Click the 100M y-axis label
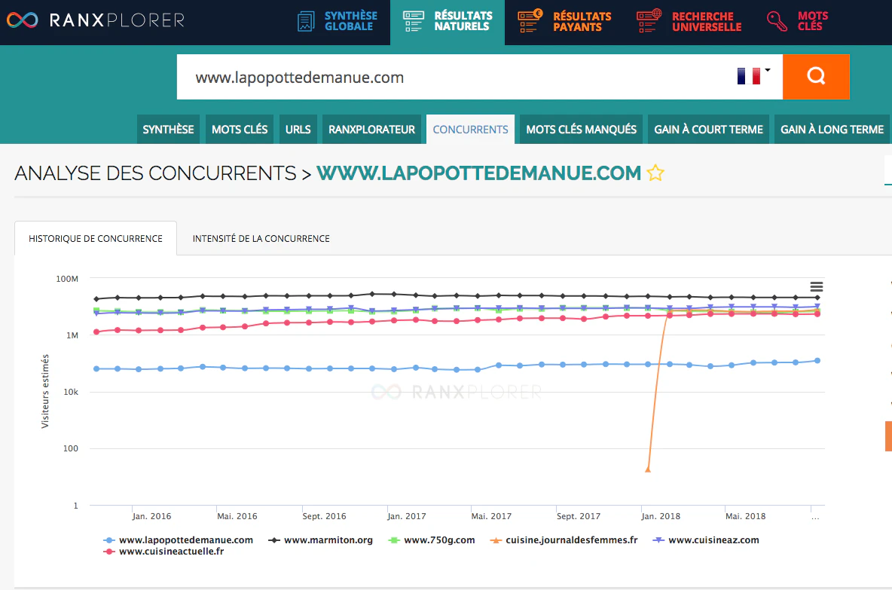Image resolution: width=892 pixels, height=590 pixels. tap(67, 279)
